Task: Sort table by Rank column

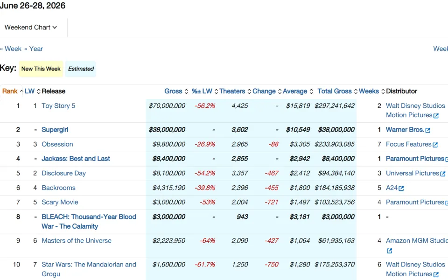Action: 10,91
